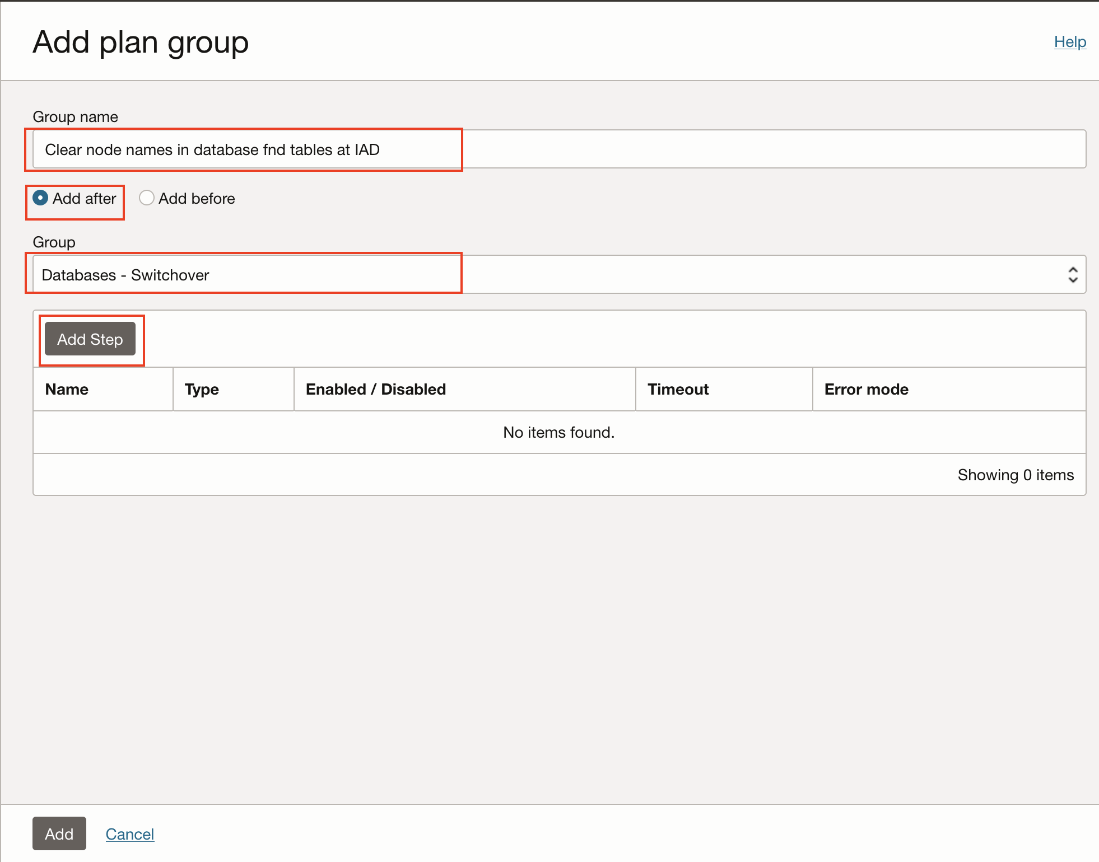Click the Add button at bottom

(x=59, y=833)
